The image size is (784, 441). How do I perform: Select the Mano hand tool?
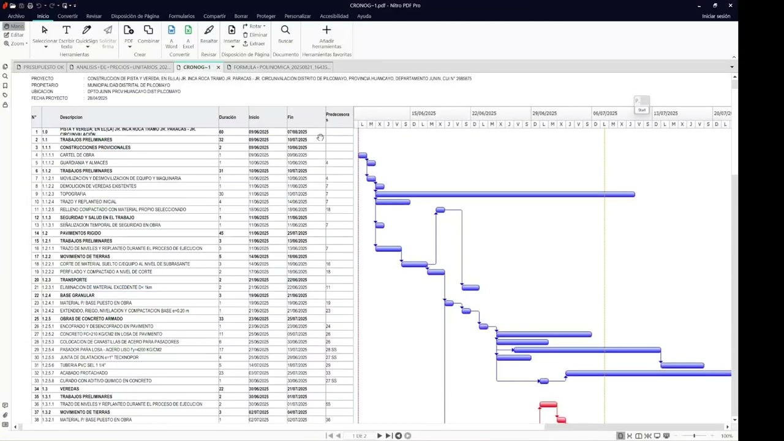[x=13, y=26]
